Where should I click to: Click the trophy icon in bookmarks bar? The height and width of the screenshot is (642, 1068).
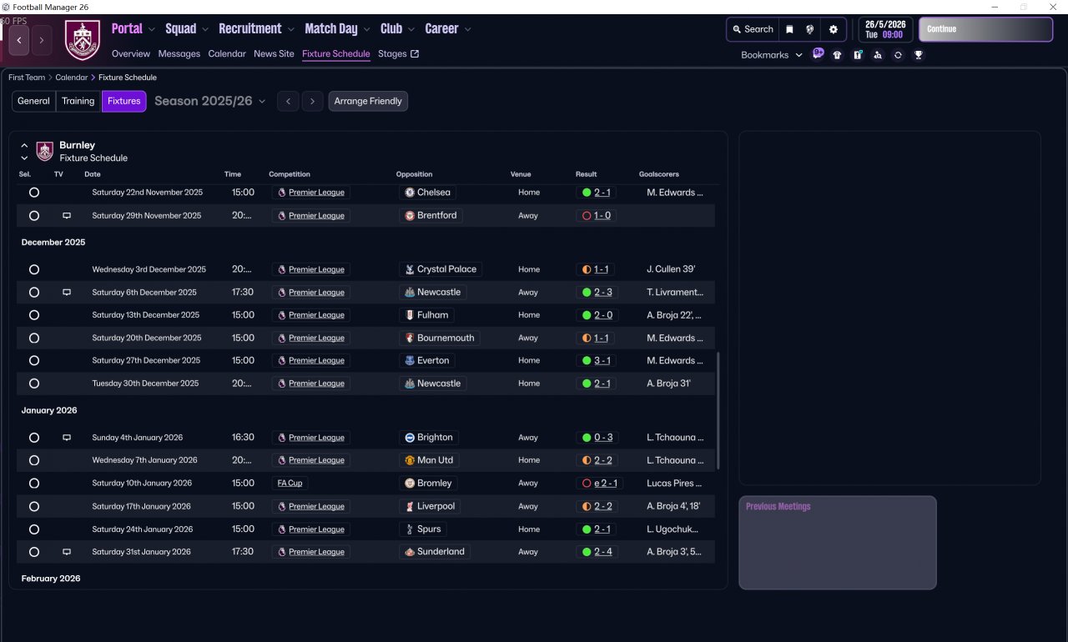click(918, 55)
